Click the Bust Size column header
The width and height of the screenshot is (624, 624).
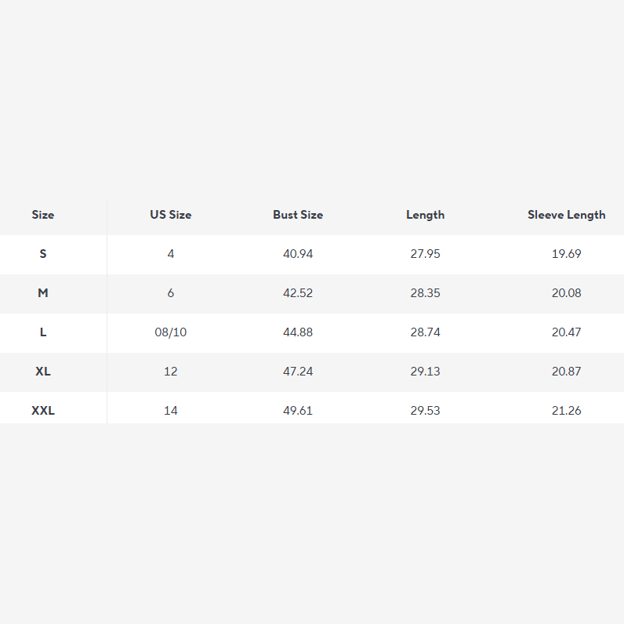pyautogui.click(x=298, y=215)
